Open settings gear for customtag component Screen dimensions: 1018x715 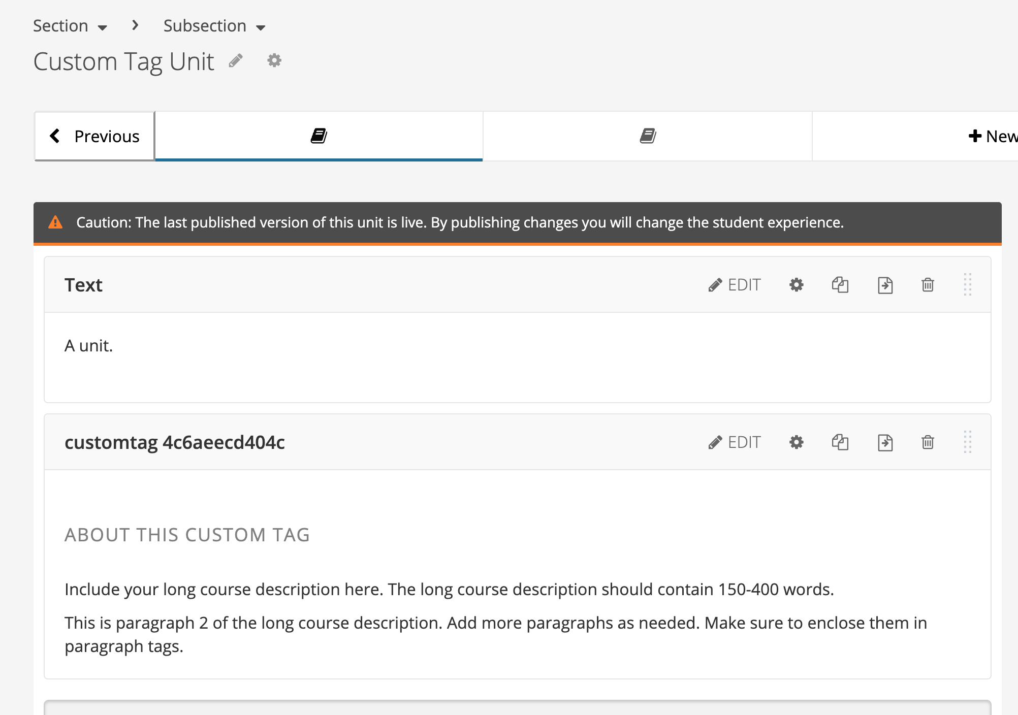[x=796, y=442]
